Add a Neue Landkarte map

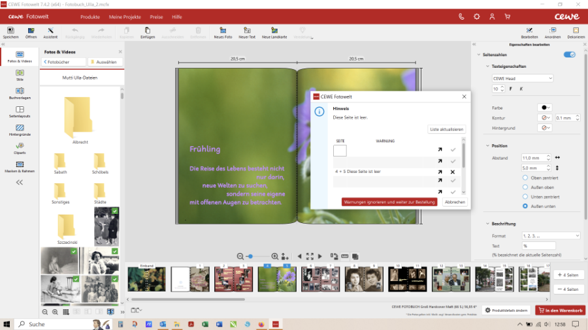coord(274,31)
